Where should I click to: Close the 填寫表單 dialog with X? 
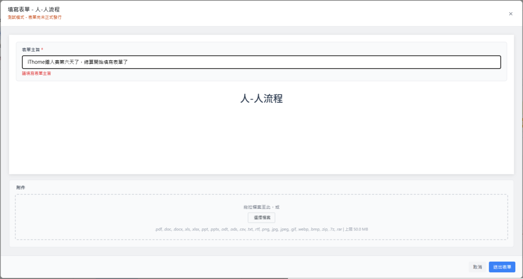[x=511, y=14]
